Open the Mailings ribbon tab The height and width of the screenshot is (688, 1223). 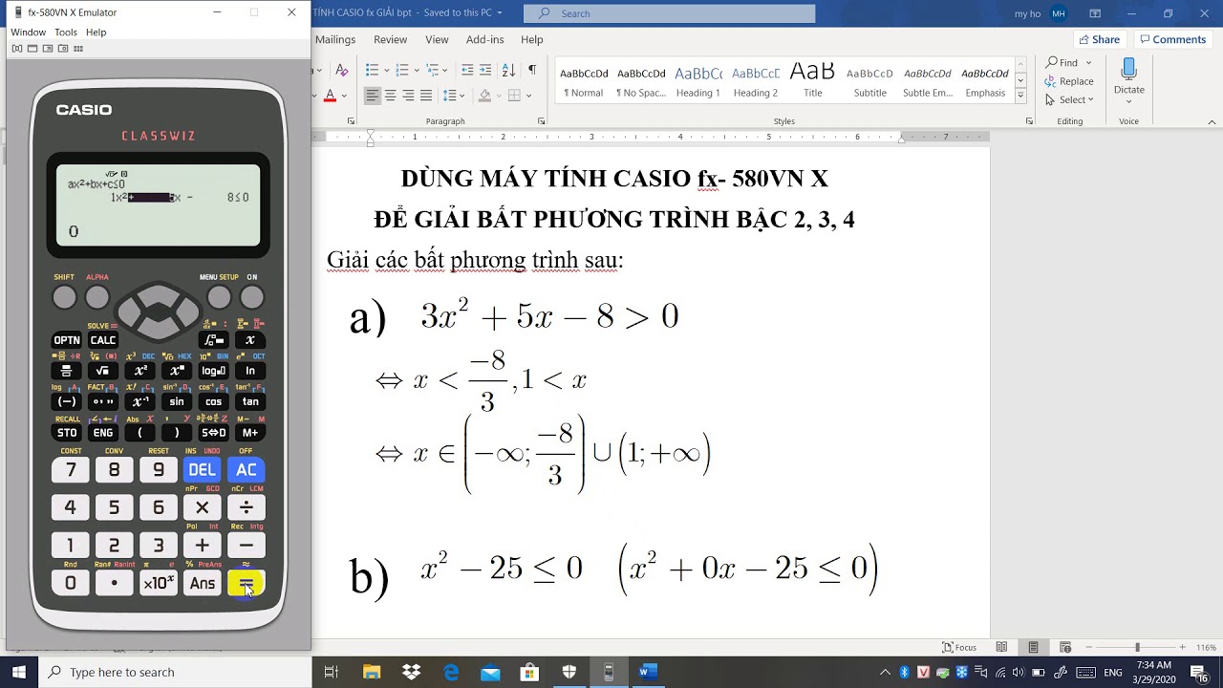coord(335,39)
